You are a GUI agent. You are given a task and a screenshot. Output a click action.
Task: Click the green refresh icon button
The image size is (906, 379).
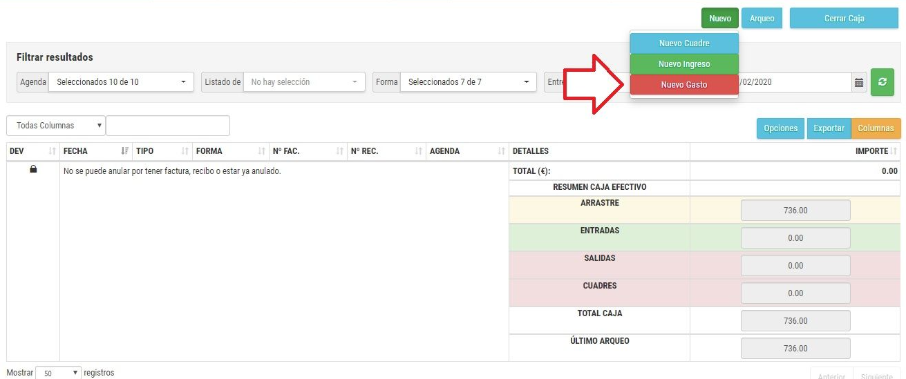[882, 82]
